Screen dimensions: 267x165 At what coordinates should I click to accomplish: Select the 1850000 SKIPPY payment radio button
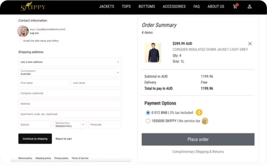click(x=148, y=121)
